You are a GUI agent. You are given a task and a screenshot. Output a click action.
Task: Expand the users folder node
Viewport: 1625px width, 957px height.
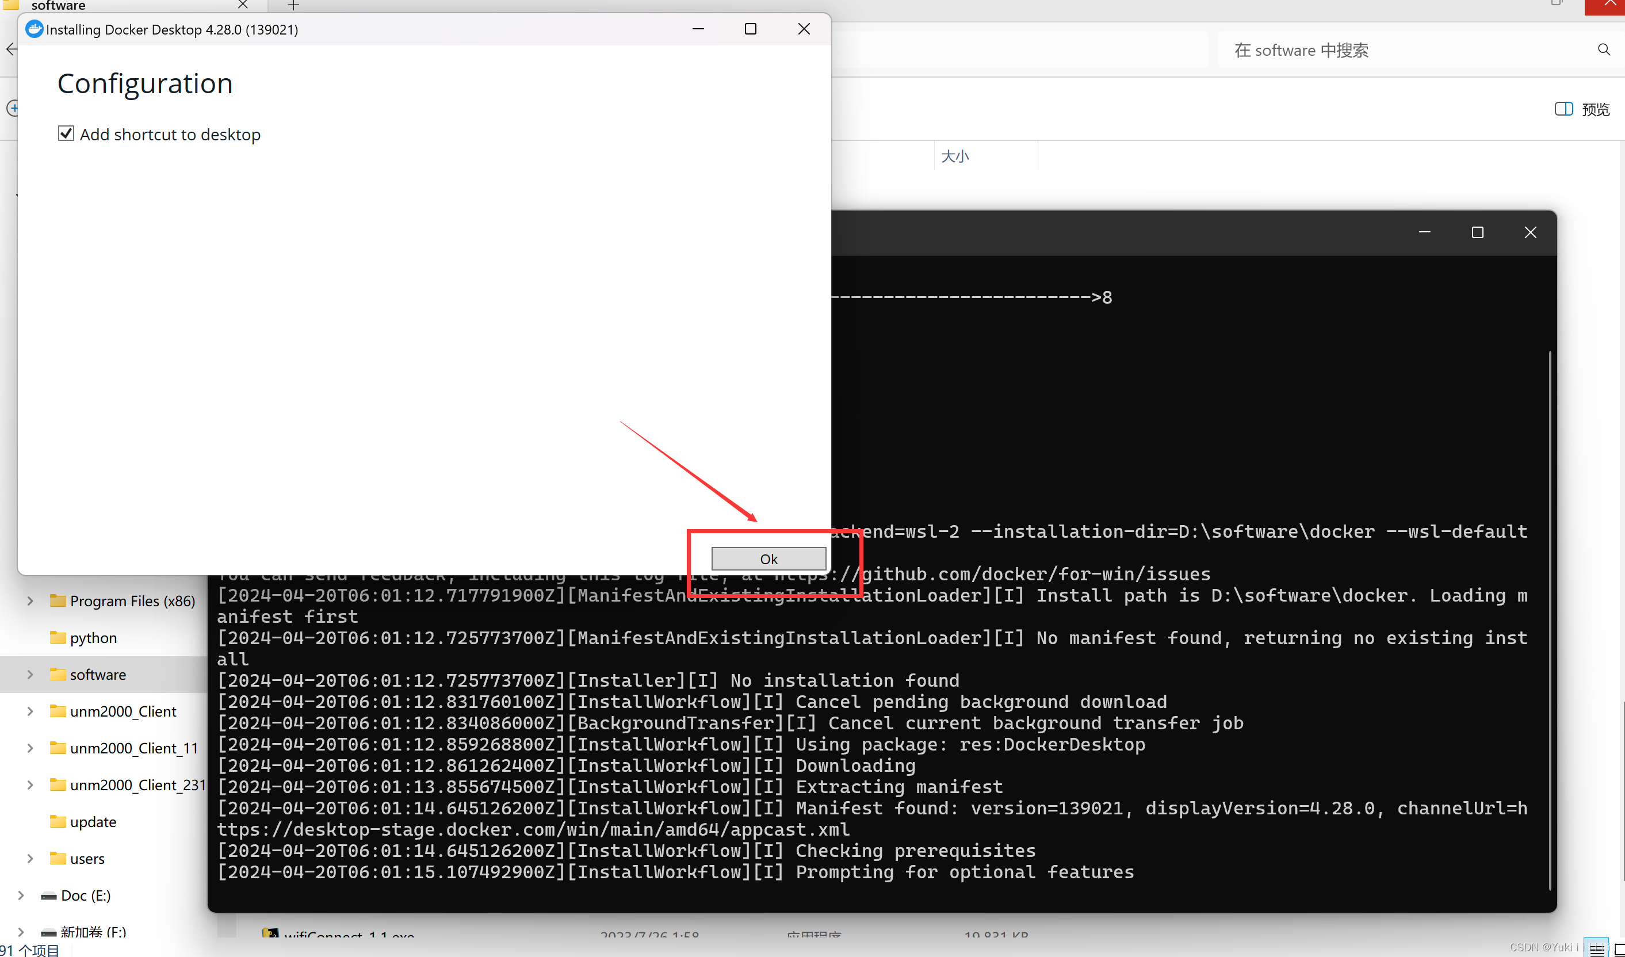[30, 858]
